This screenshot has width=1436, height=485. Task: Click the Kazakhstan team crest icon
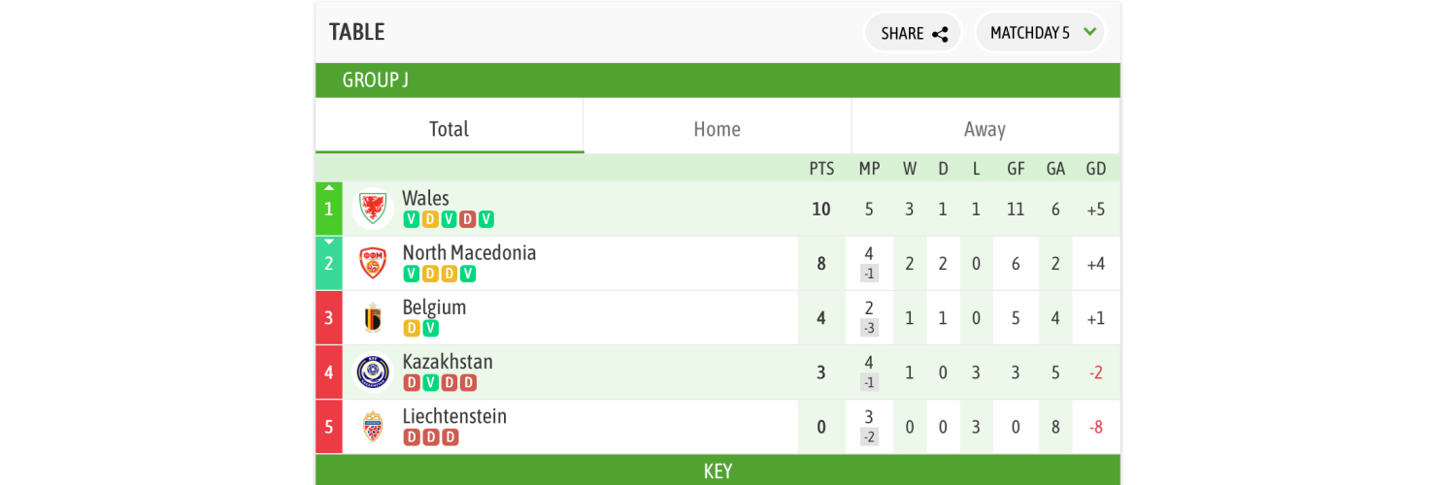(x=372, y=372)
